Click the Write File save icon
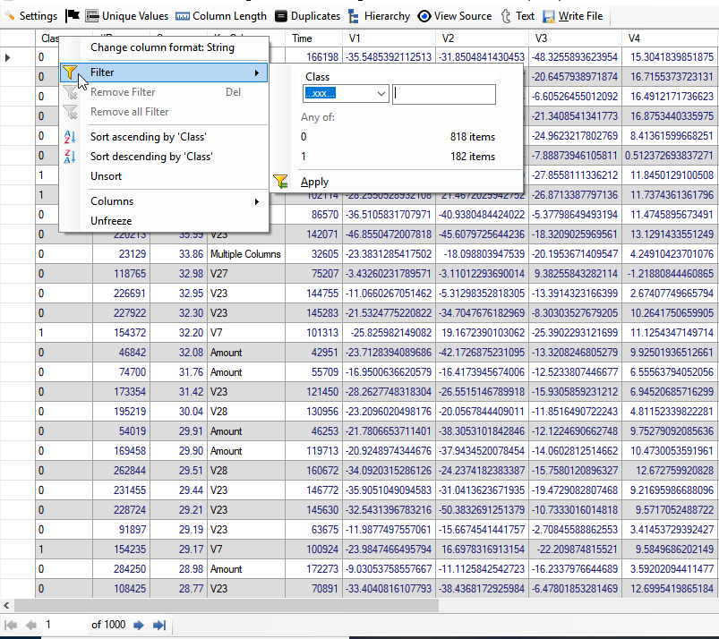This screenshot has height=639, width=719. point(549,16)
